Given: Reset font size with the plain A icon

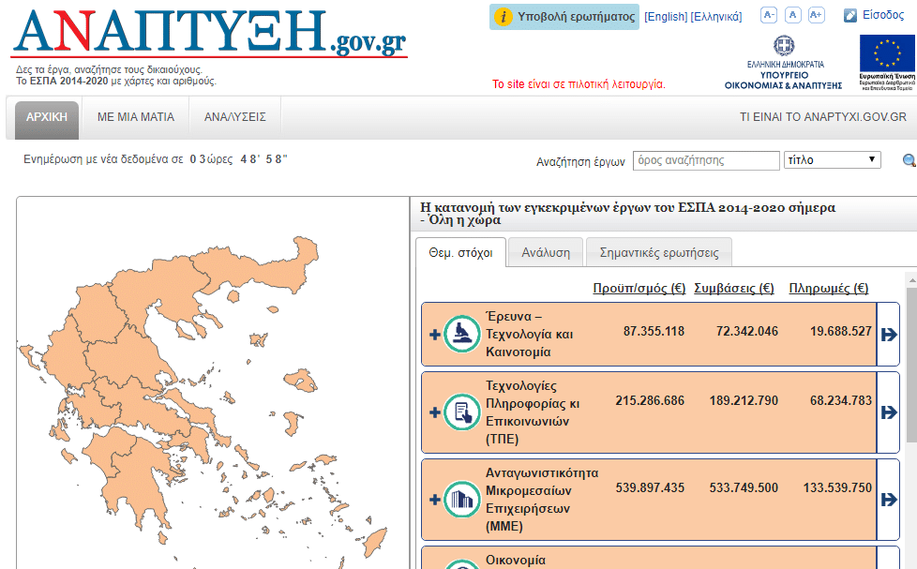Looking at the screenshot, I should 792,15.
